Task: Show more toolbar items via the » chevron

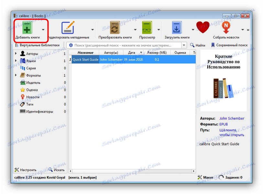Action: [x=248, y=30]
